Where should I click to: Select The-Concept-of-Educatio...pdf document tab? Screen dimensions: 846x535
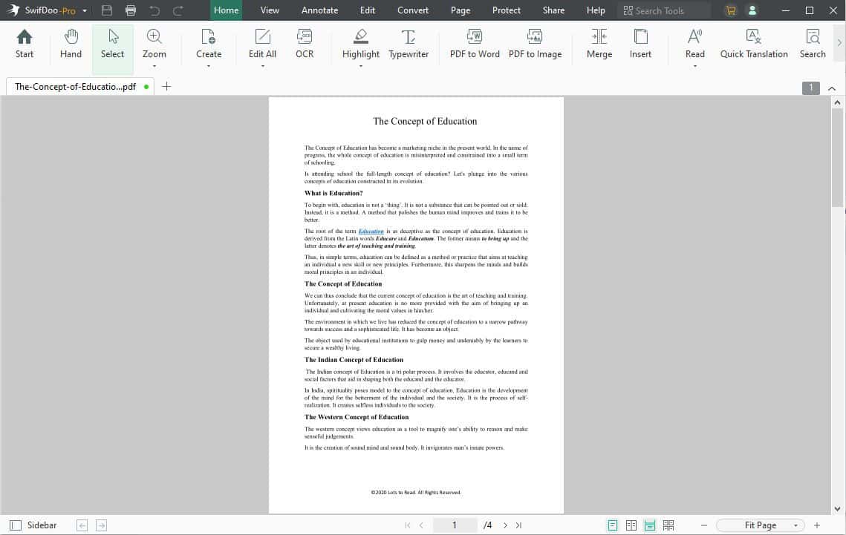[80, 87]
